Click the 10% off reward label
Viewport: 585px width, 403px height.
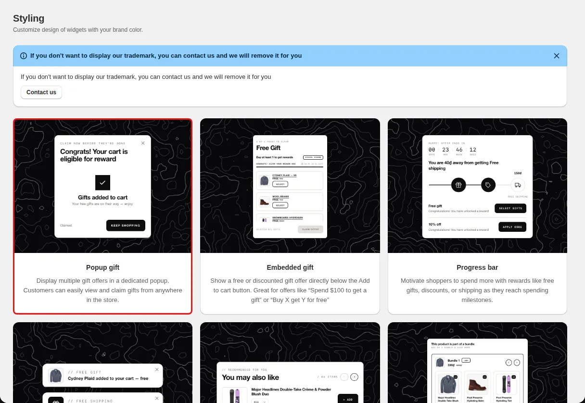435,224
